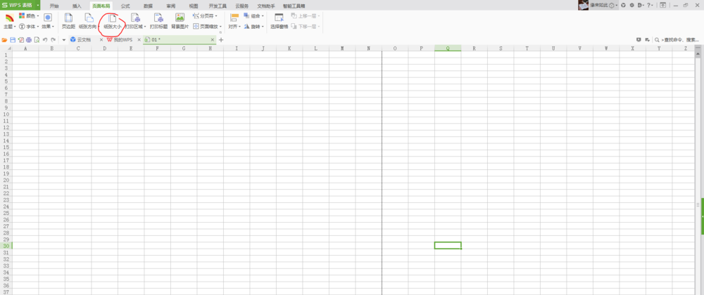
Task: Click the save quick-access icon
Action: click(13, 40)
